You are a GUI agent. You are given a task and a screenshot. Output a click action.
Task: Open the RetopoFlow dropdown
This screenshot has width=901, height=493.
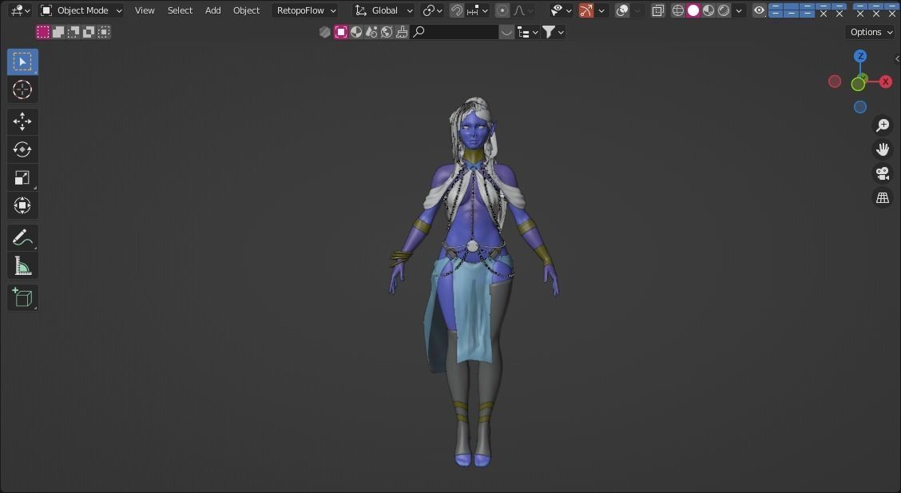click(306, 10)
